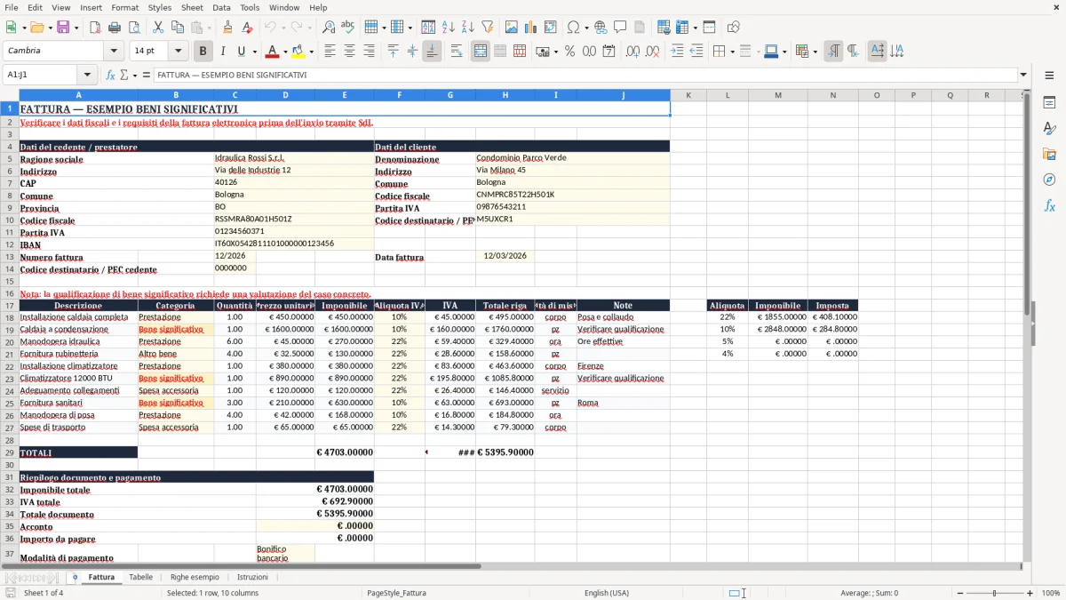1066x600 pixels.
Task: Open the background color dropdown arrow
Action: (311, 52)
